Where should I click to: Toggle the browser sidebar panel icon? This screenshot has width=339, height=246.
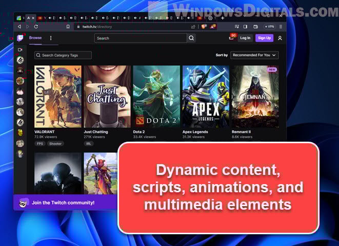[245, 27]
